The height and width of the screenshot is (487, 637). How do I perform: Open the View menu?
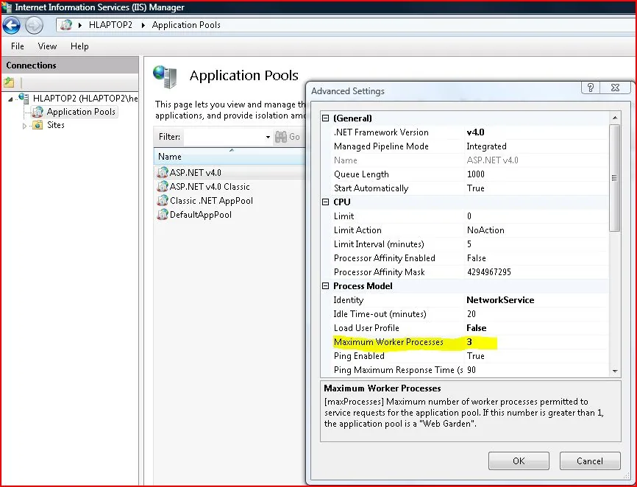47,46
